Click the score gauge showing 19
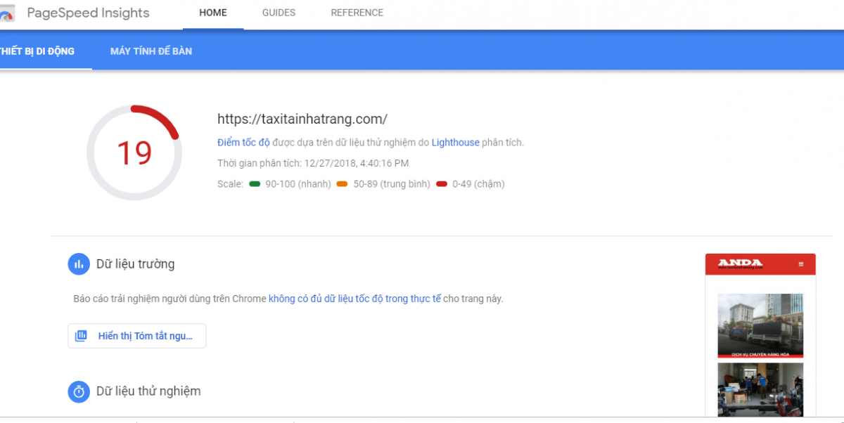 pos(134,153)
